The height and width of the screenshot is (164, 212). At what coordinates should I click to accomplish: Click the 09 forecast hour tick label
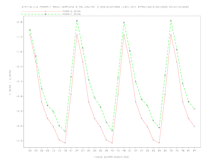[x=47, y=151]
